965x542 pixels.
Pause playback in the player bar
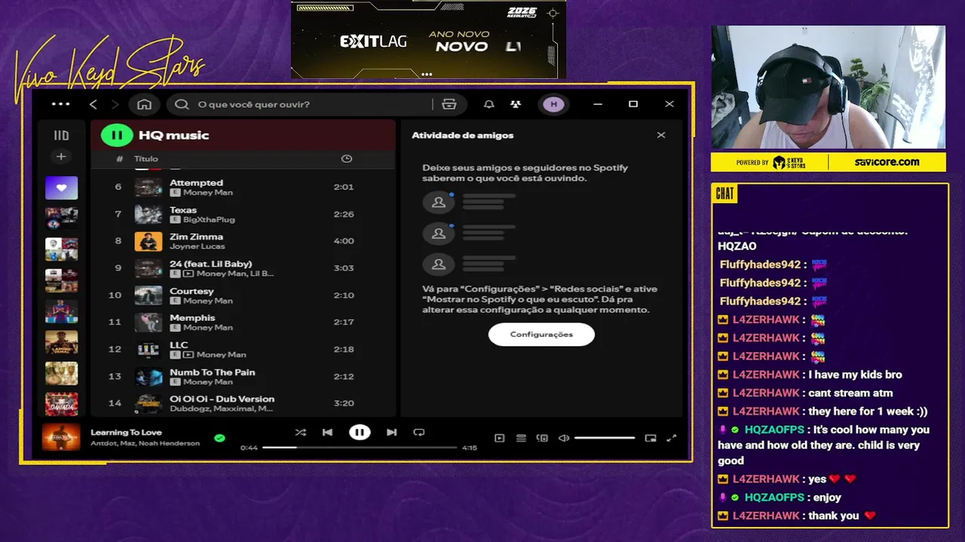[360, 432]
